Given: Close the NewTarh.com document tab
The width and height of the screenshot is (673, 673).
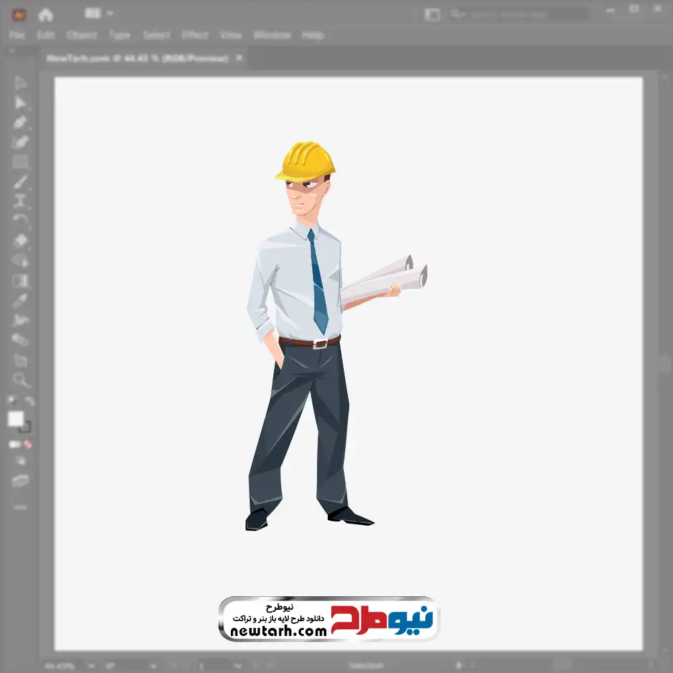Looking at the screenshot, I should coord(238,59).
